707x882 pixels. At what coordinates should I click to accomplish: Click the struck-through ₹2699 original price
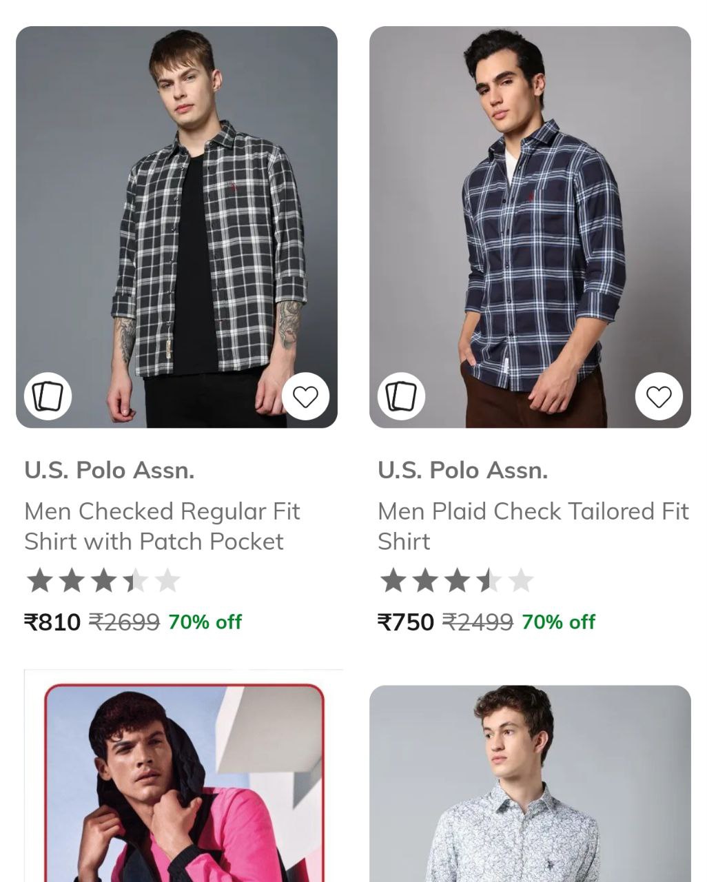(124, 622)
